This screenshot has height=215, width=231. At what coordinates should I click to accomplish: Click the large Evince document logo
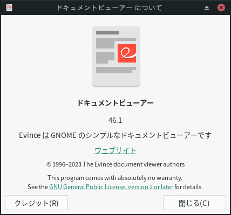click(x=116, y=57)
